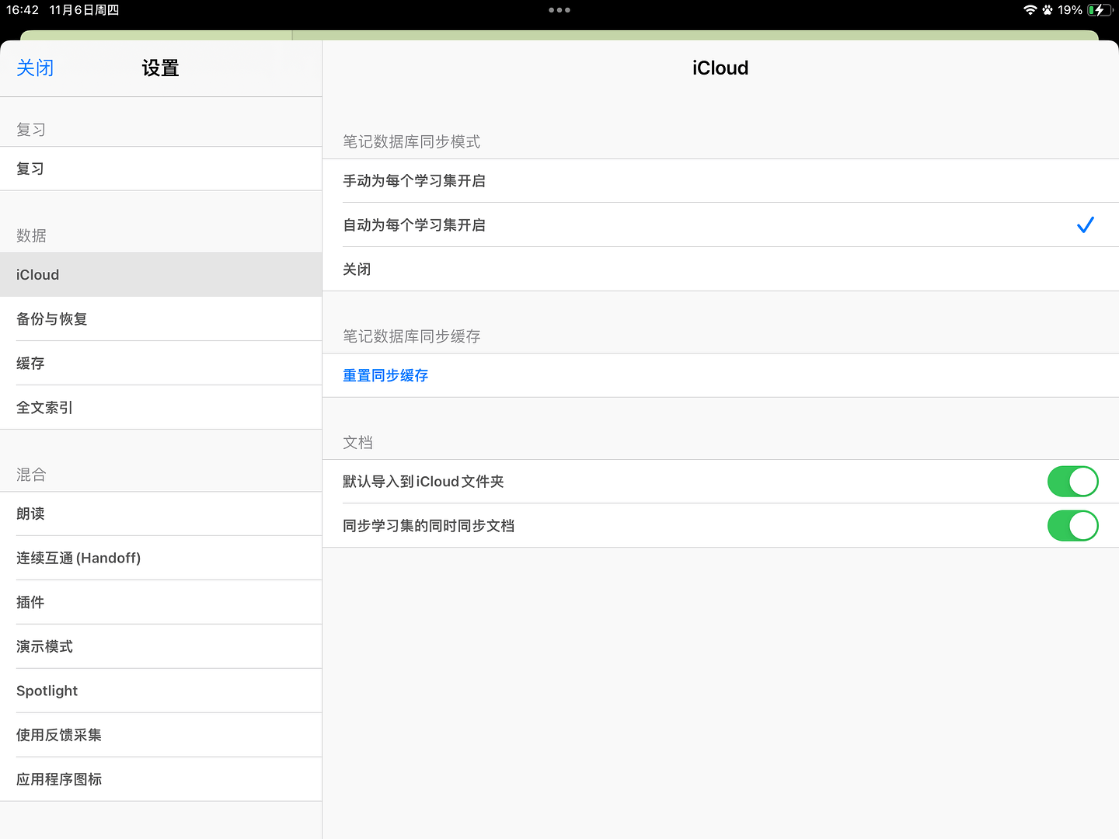Toggle off 默认导入到iCloud文件夹 switch
The width and height of the screenshot is (1119, 839).
pyautogui.click(x=1072, y=482)
